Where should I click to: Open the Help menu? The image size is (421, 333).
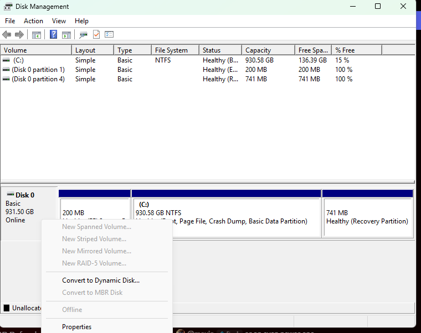pos(81,21)
